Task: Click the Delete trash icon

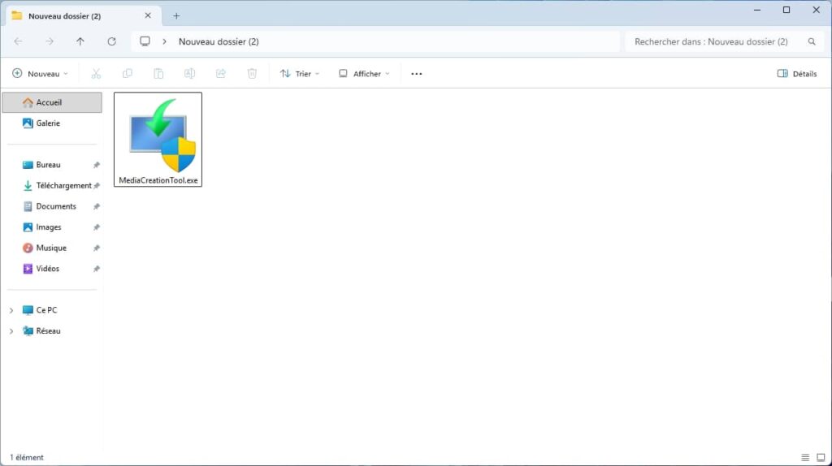Action: click(252, 74)
